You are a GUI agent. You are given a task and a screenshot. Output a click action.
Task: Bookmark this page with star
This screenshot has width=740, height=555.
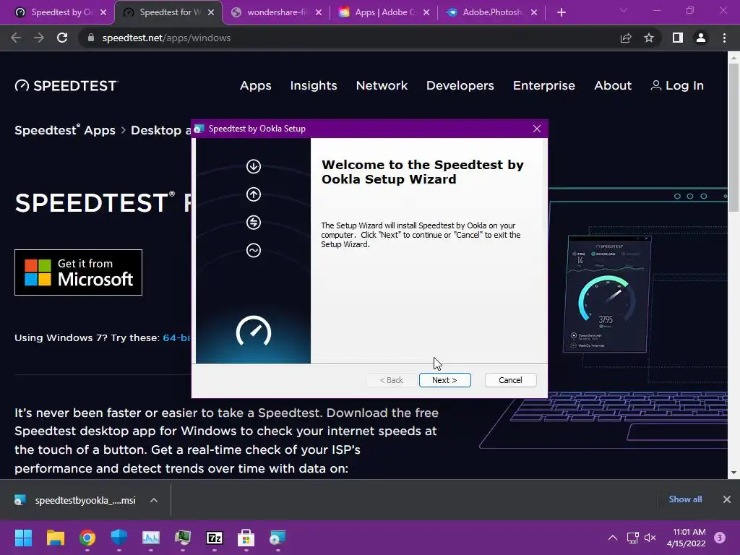[x=649, y=38]
